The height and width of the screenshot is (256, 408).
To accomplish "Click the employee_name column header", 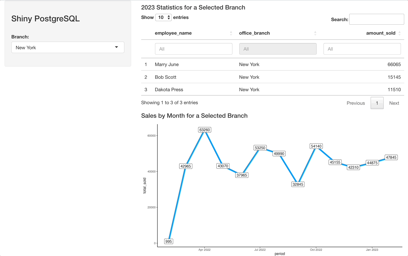I will (x=173, y=33).
